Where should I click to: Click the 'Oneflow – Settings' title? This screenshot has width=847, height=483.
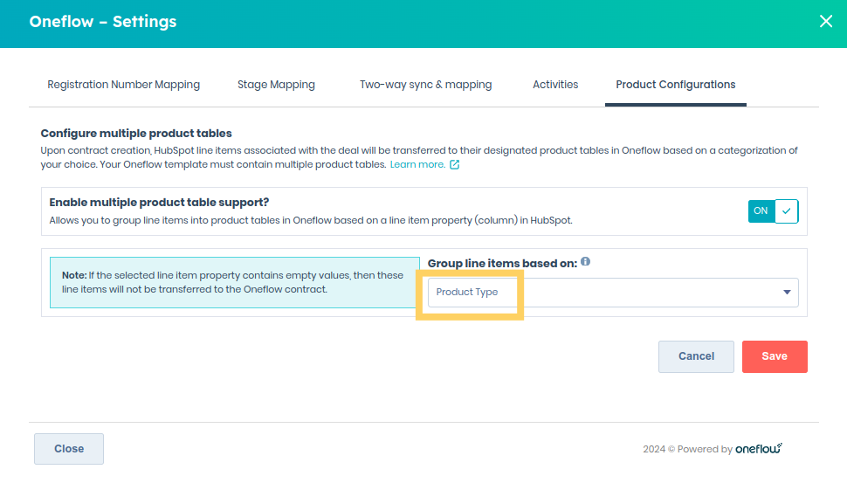(103, 22)
